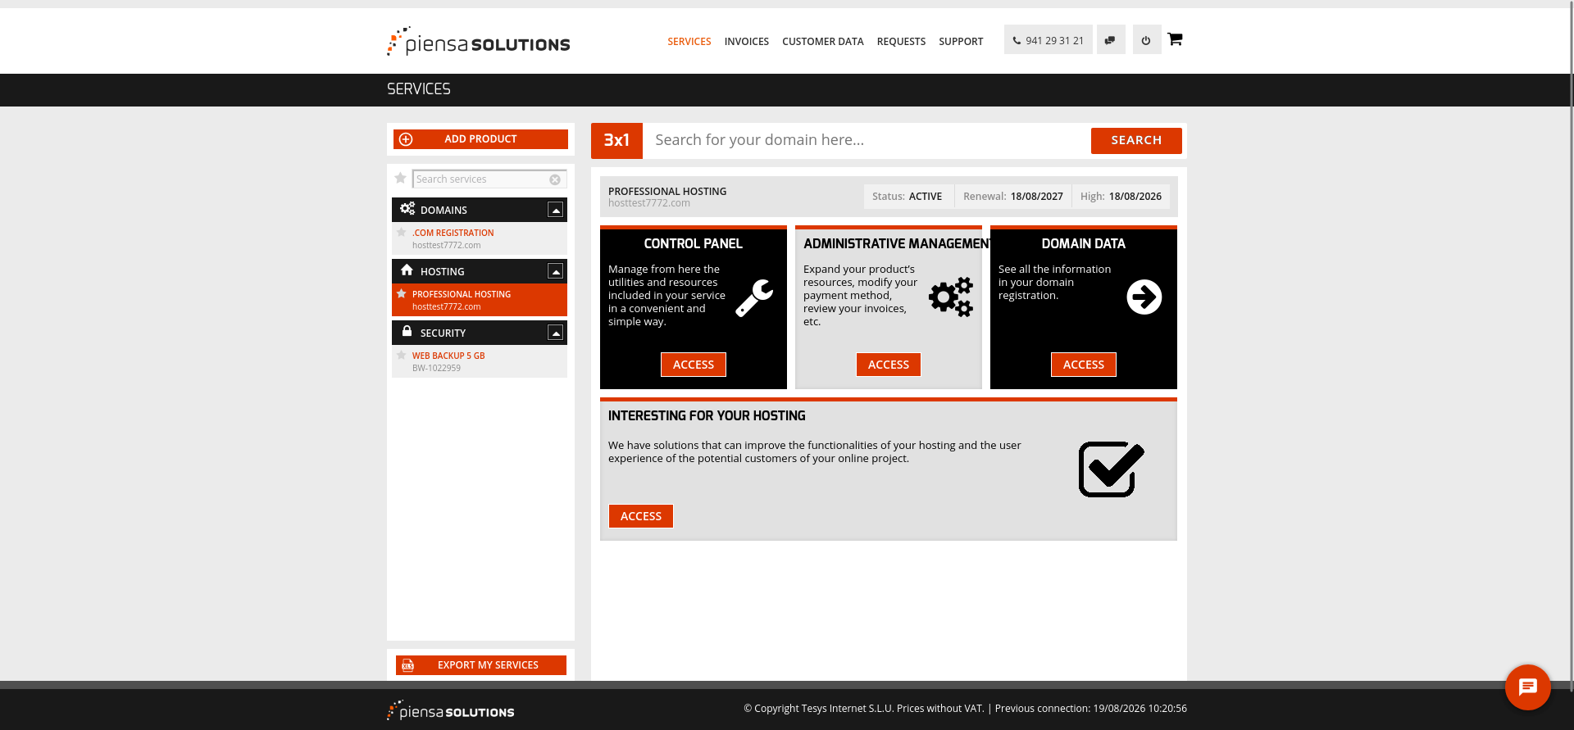Toggle favorite star for Web Backup 5 GB
Screen dimensions: 1574x730
point(402,356)
